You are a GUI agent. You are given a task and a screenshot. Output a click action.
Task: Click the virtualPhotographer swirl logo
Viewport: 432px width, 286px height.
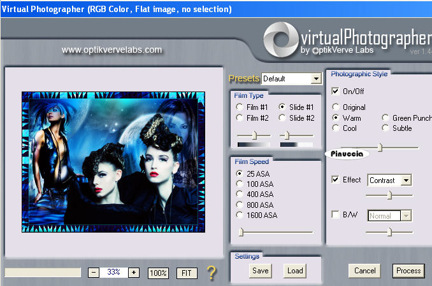click(x=281, y=40)
